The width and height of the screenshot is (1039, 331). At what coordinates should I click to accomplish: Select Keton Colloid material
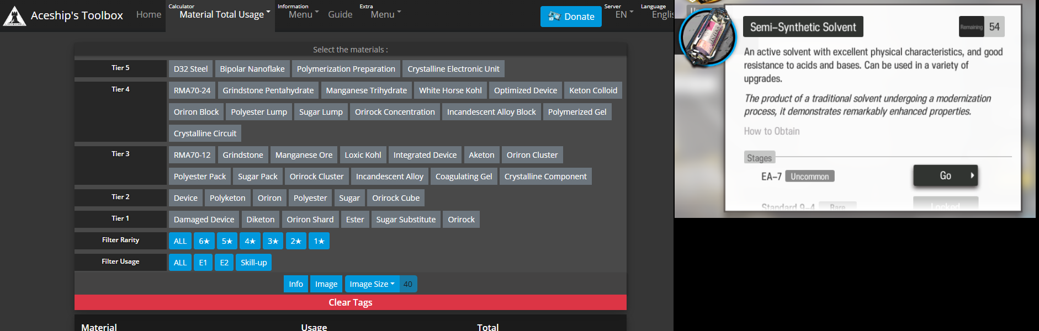pyautogui.click(x=593, y=90)
